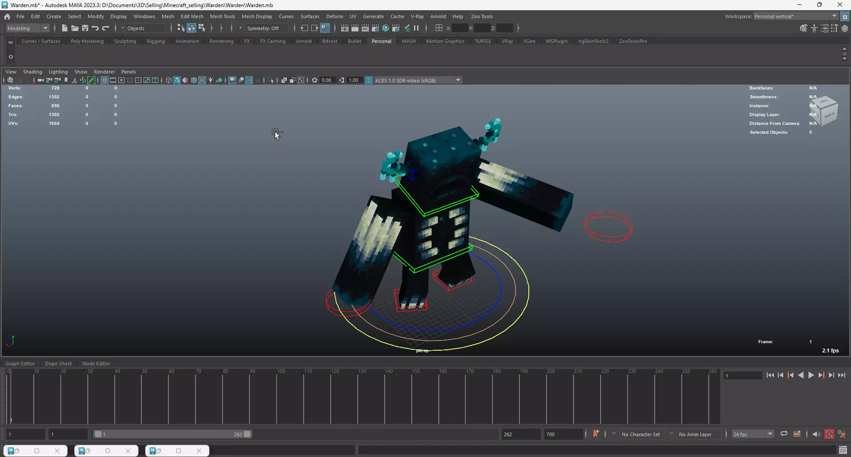The image size is (851, 457).
Task: Click the current frame input field
Action: tap(742, 376)
